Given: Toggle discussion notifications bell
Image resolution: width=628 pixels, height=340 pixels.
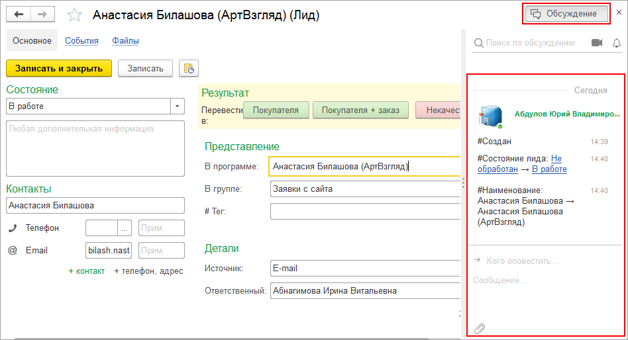Looking at the screenshot, I should pos(617,43).
